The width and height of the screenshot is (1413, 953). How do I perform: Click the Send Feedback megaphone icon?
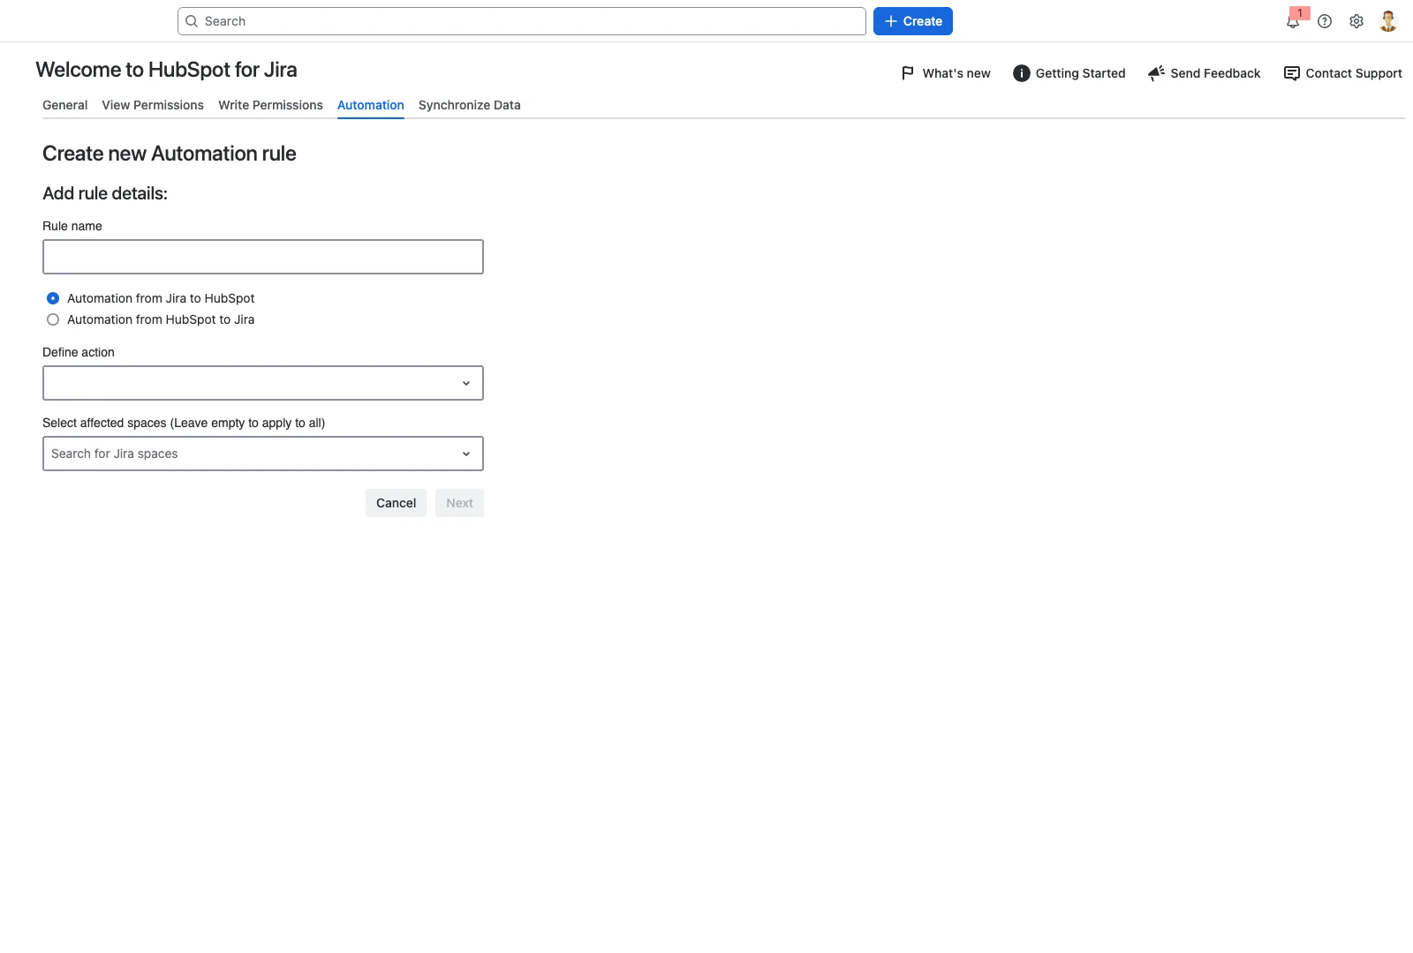(x=1156, y=73)
